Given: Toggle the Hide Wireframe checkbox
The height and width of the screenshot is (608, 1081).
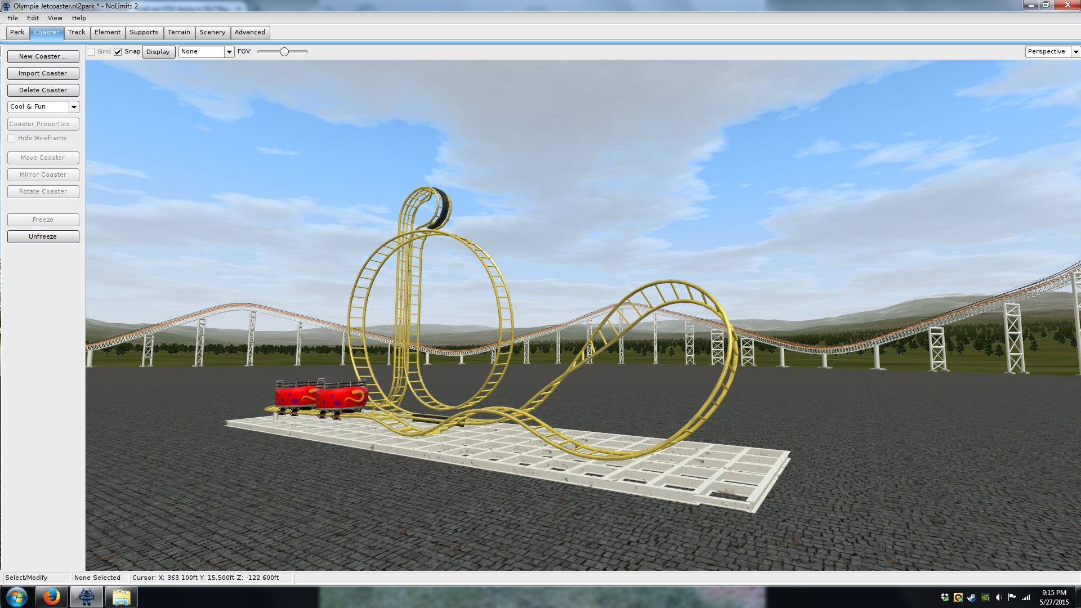Looking at the screenshot, I should [11, 138].
